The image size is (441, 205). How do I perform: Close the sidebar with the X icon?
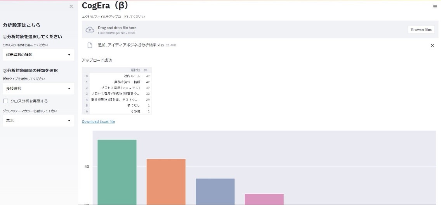[71, 6]
